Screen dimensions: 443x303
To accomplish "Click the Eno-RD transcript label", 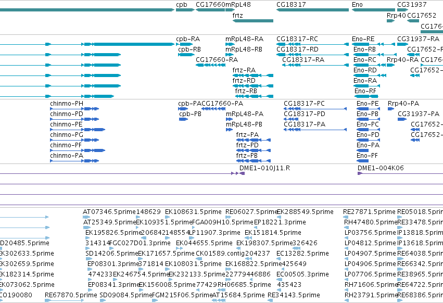I will point(365,70).
